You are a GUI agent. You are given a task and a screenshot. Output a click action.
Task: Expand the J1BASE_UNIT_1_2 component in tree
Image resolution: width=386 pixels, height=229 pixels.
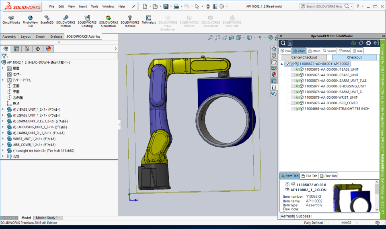tap(3, 109)
